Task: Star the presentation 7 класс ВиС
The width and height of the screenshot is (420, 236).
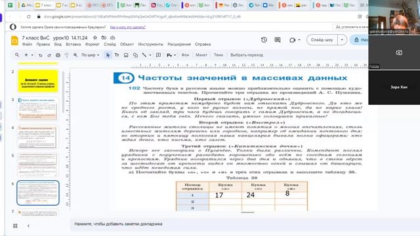Action: [x=94, y=38]
